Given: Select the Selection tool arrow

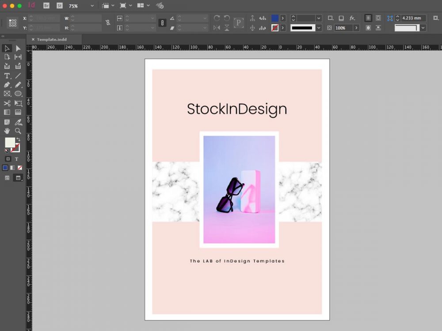Looking at the screenshot, I should tap(7, 49).
